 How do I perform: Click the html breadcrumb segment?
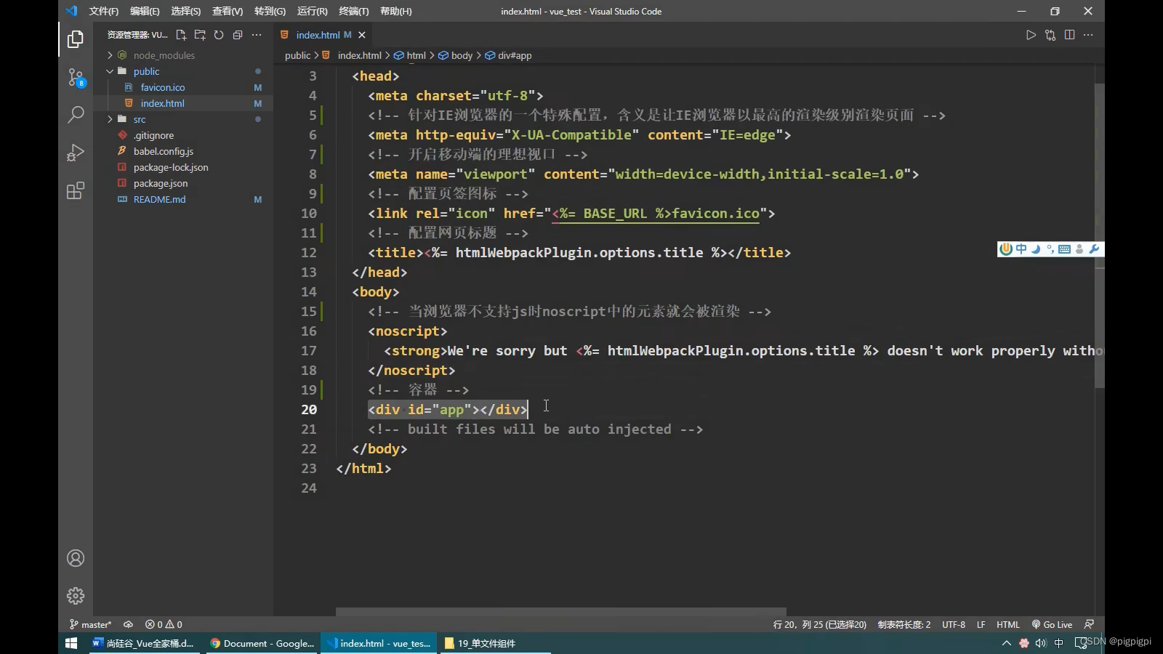tap(411, 55)
